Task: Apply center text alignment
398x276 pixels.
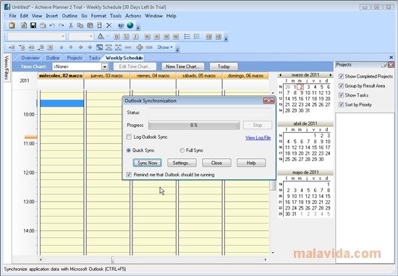Action: point(156,37)
